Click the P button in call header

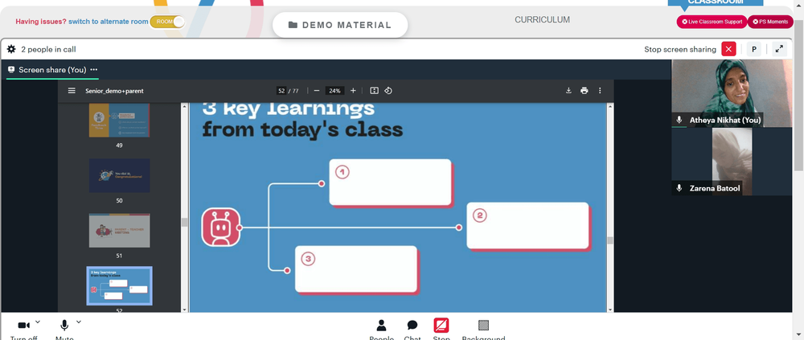(754, 49)
